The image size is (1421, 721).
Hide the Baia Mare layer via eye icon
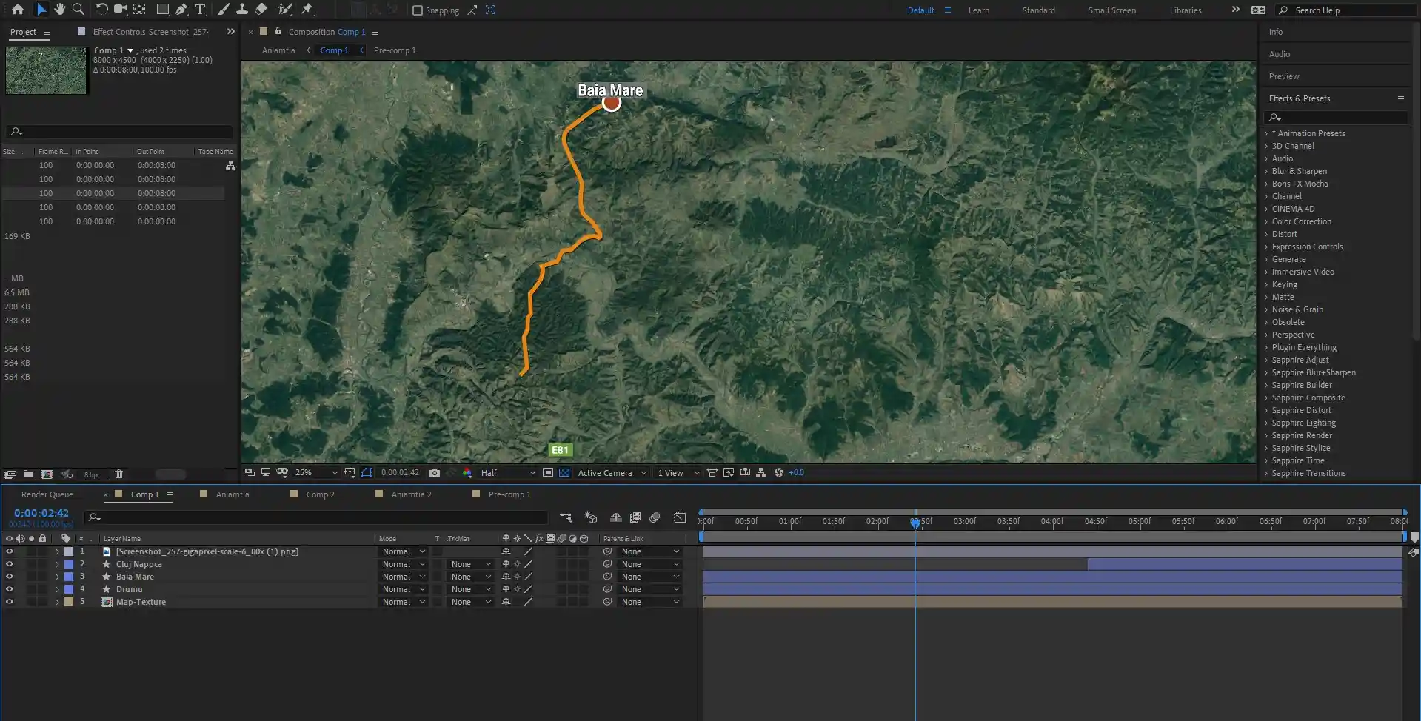point(10,577)
